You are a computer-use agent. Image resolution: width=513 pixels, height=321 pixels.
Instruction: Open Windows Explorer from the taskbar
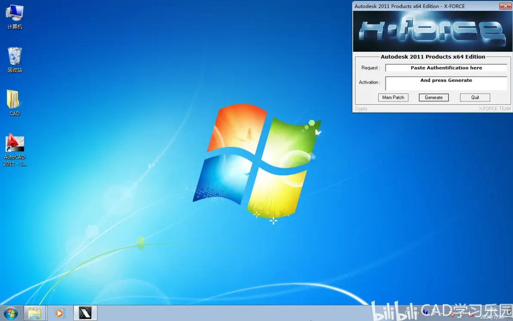[34, 313]
